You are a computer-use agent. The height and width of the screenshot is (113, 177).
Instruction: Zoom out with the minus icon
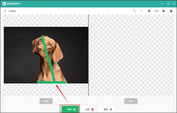point(164,11)
